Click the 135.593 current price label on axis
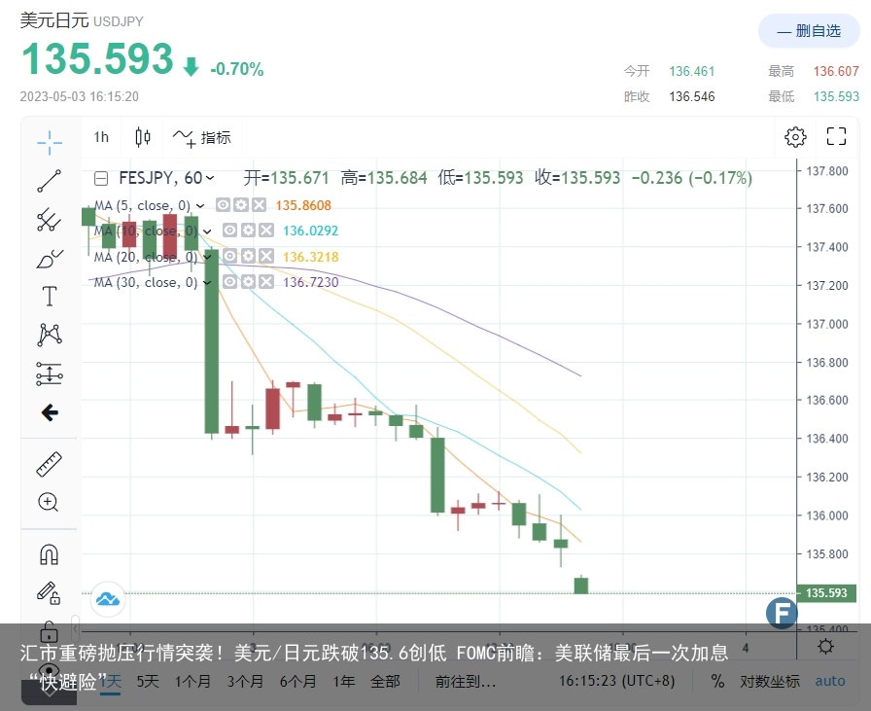The height and width of the screenshot is (711, 871). click(826, 593)
